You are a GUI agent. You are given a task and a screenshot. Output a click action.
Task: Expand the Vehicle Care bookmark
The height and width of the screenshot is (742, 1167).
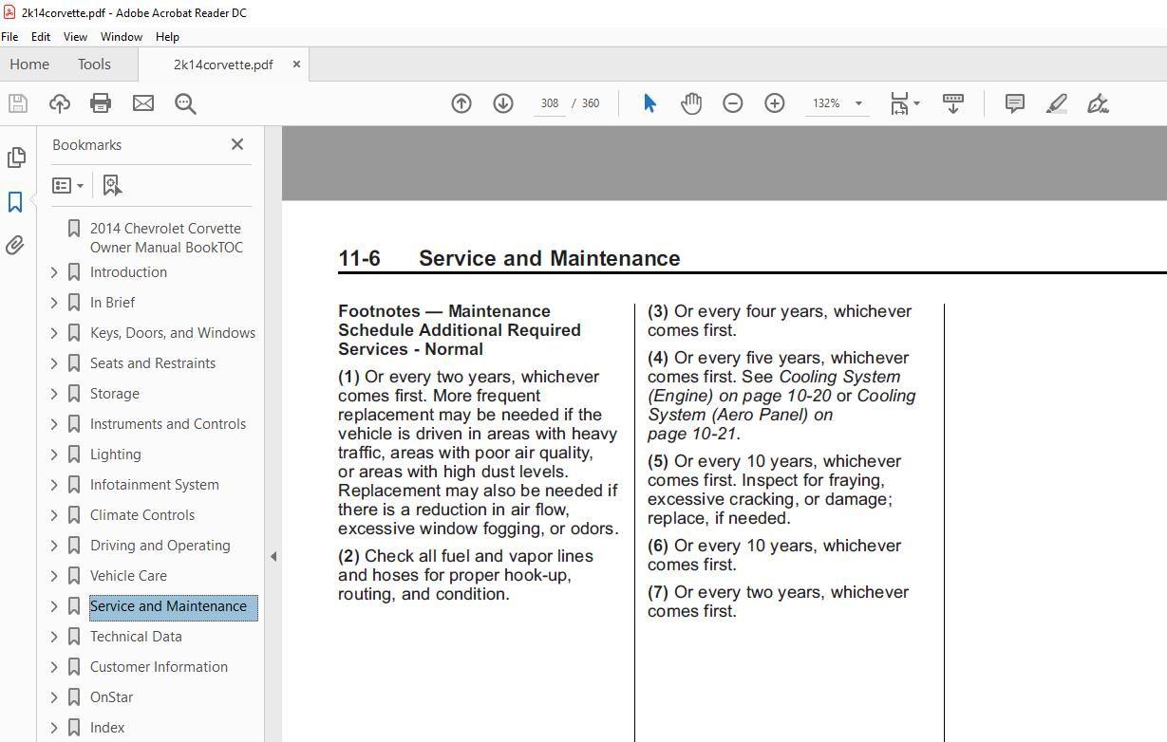coord(54,576)
